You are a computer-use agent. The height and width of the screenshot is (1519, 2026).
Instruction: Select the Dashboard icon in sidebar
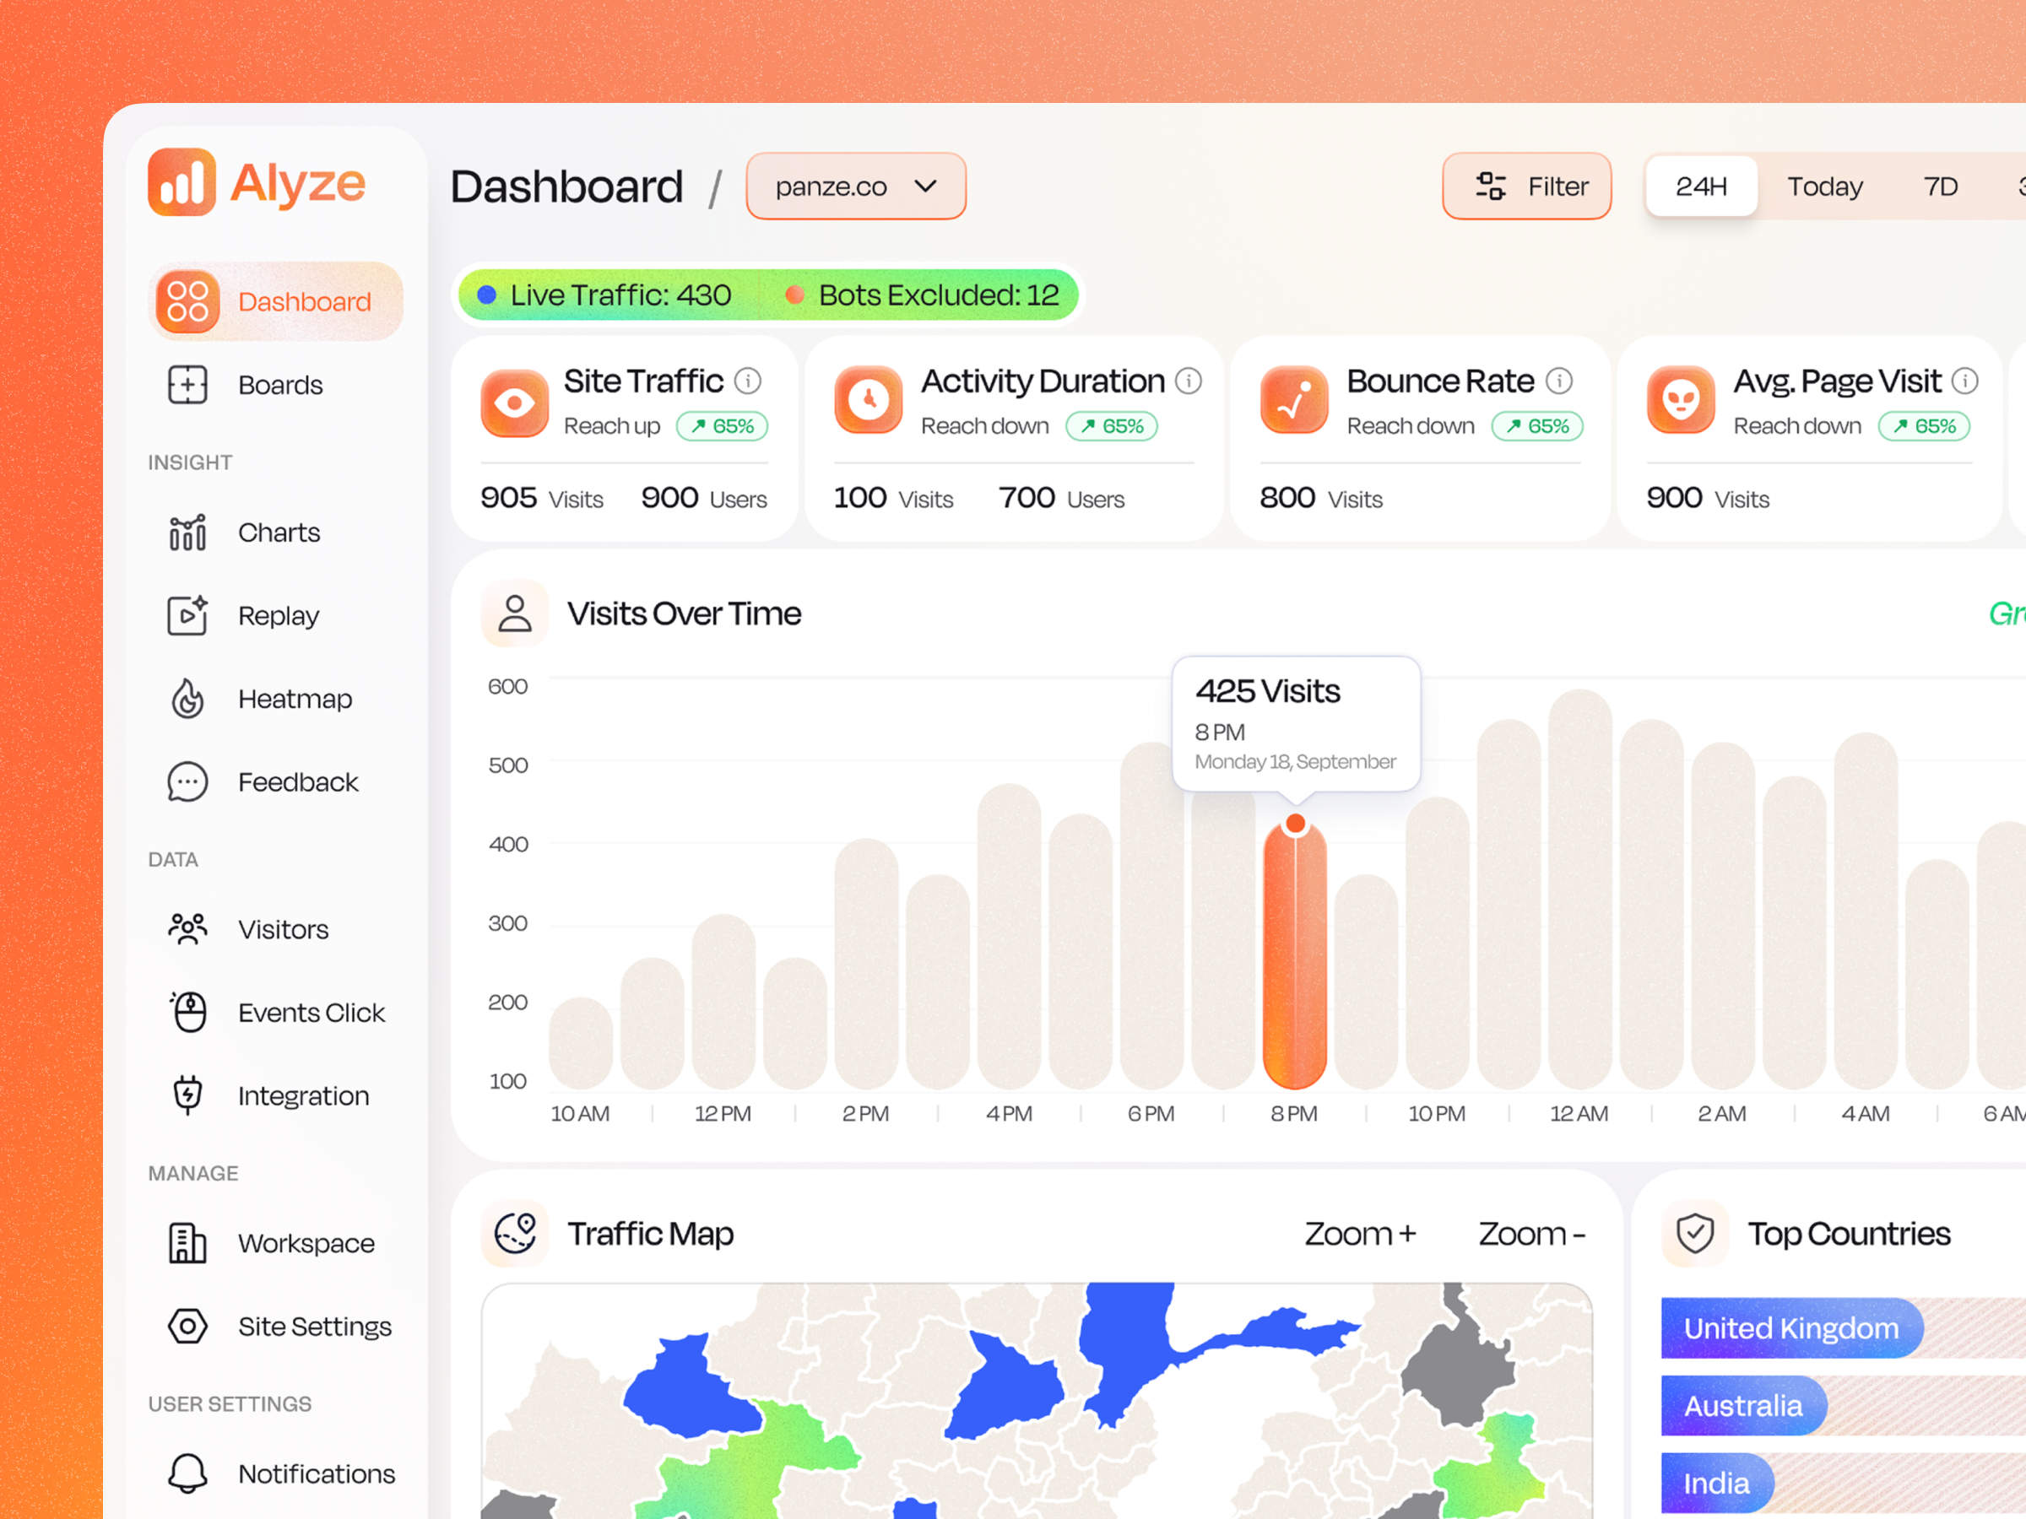[187, 301]
